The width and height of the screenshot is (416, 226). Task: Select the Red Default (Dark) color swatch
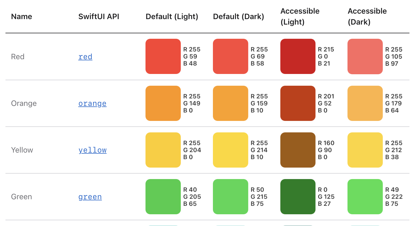coord(230,56)
